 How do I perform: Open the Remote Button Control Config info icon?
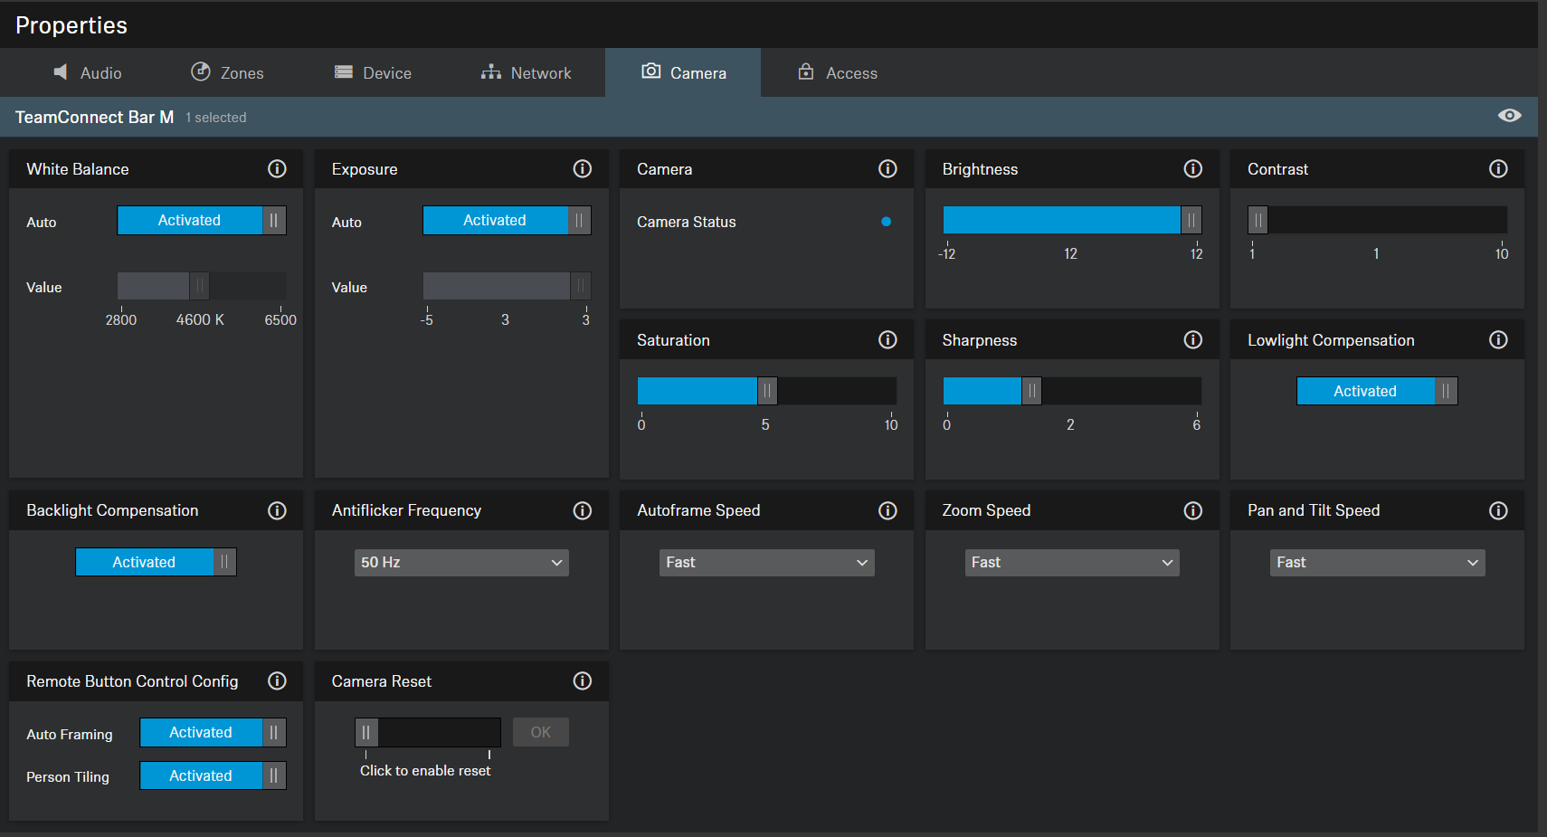pyautogui.click(x=277, y=680)
